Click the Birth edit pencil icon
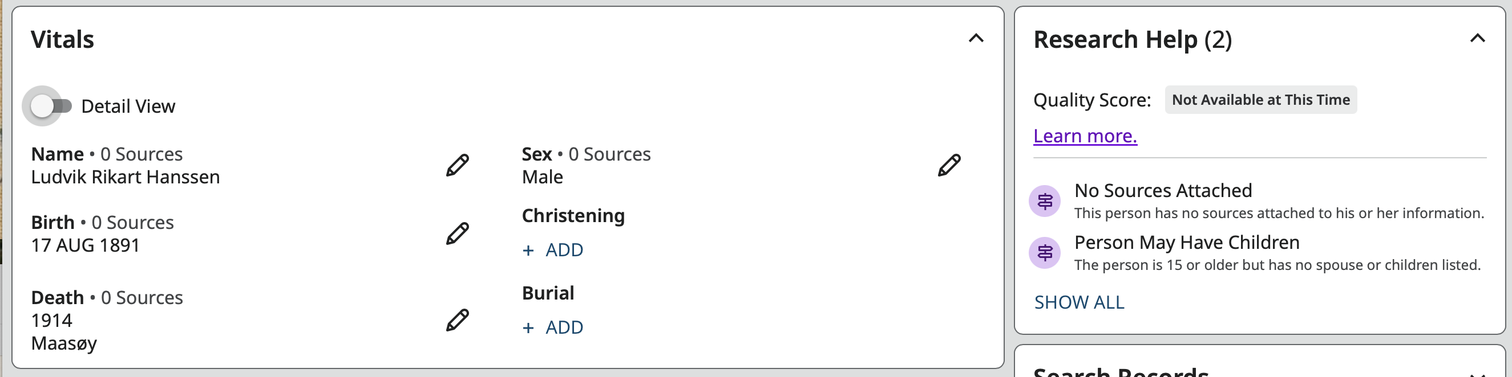The width and height of the screenshot is (1512, 377). pos(457,233)
